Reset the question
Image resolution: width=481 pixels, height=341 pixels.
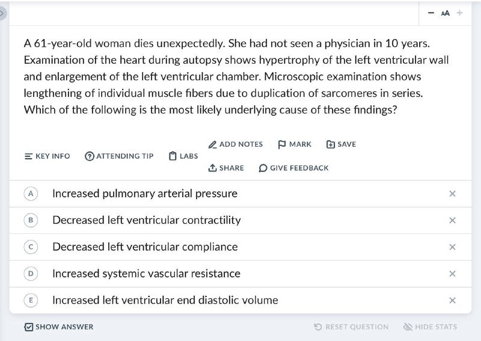coord(351,327)
